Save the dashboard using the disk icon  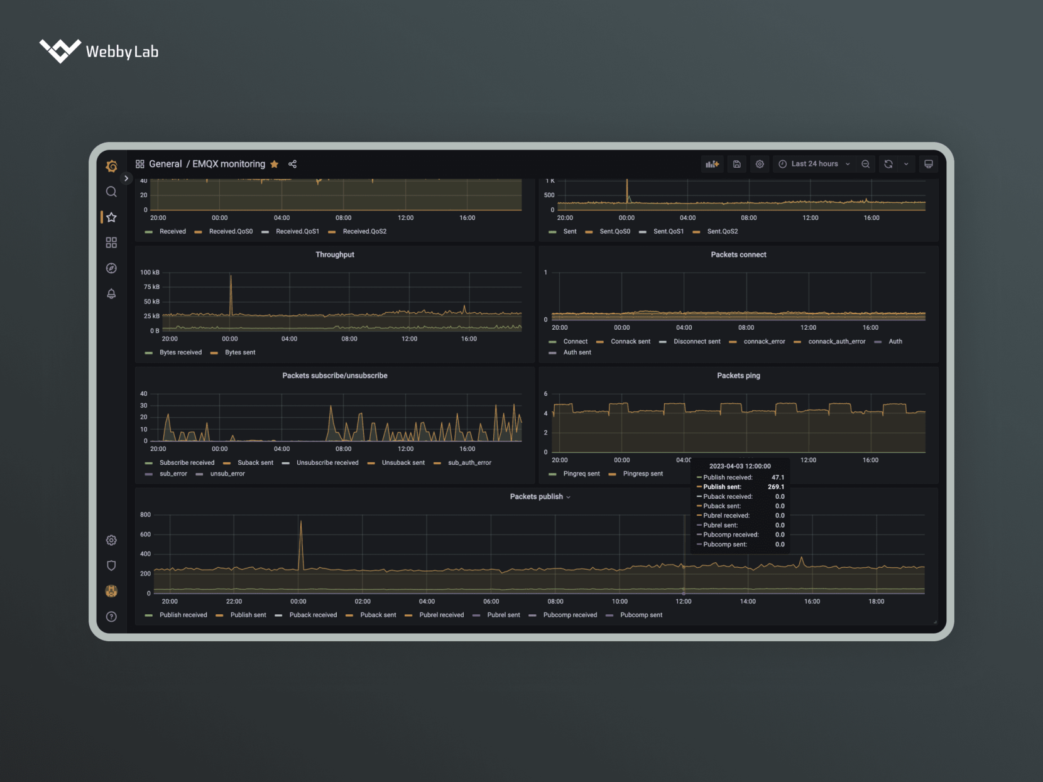pos(736,164)
